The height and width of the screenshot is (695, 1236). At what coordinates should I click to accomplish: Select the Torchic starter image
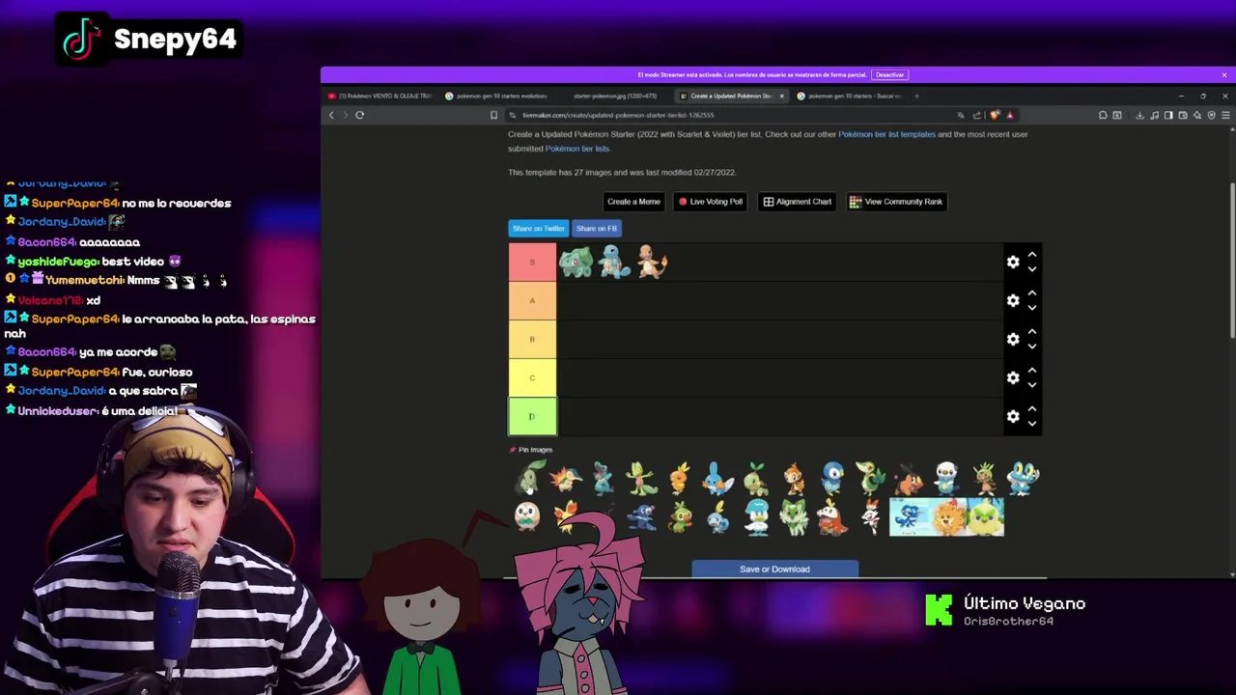(x=680, y=478)
